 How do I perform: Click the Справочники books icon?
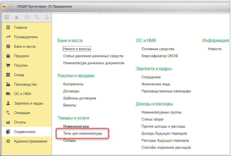click(x=8, y=132)
